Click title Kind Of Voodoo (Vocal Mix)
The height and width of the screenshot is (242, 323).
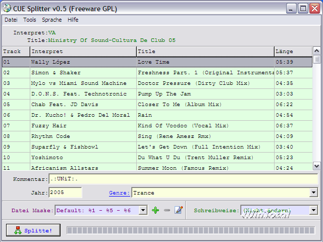point(205,126)
